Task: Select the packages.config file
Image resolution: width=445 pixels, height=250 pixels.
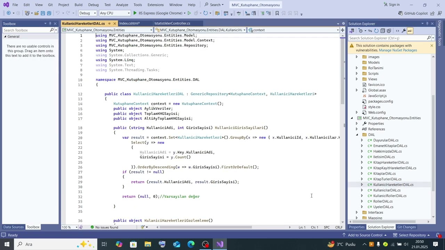Action: (380, 101)
